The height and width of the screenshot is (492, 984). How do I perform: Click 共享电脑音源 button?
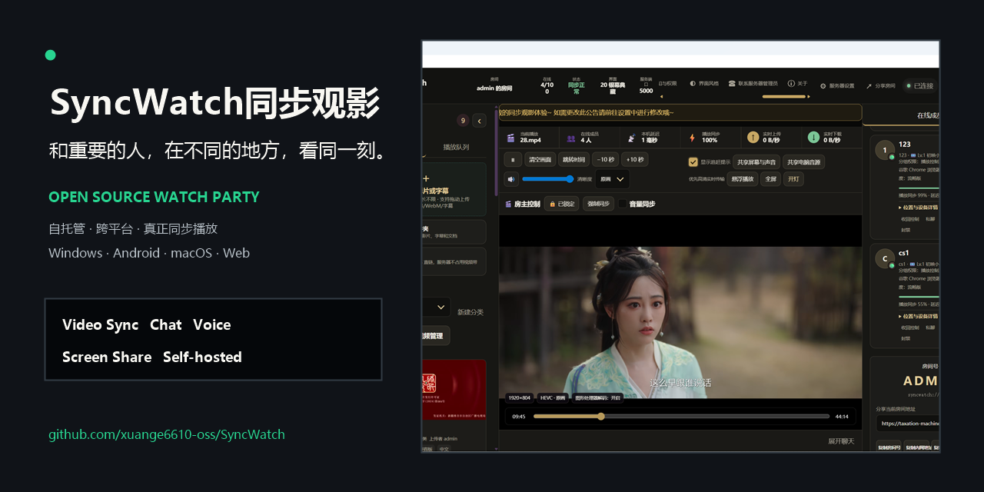(803, 162)
